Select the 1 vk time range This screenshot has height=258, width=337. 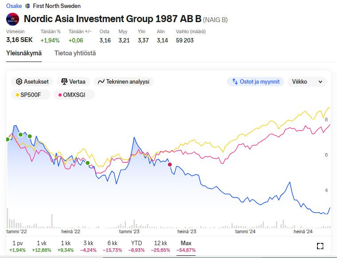pos(42,246)
